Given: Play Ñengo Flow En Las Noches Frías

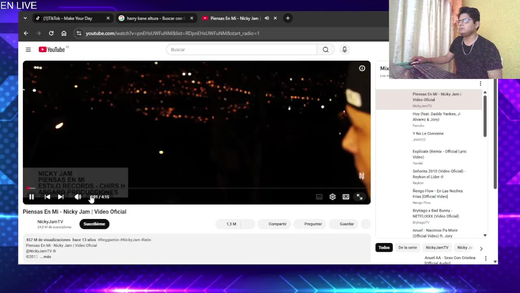Looking at the screenshot, I should click(x=429, y=197).
